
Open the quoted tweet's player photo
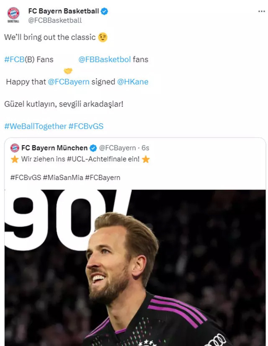coord(135,268)
